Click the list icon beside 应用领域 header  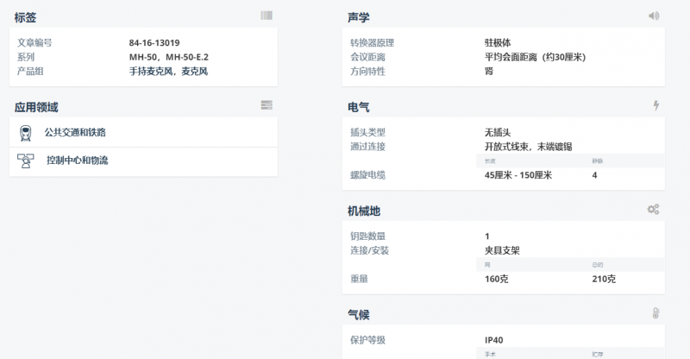(x=267, y=105)
